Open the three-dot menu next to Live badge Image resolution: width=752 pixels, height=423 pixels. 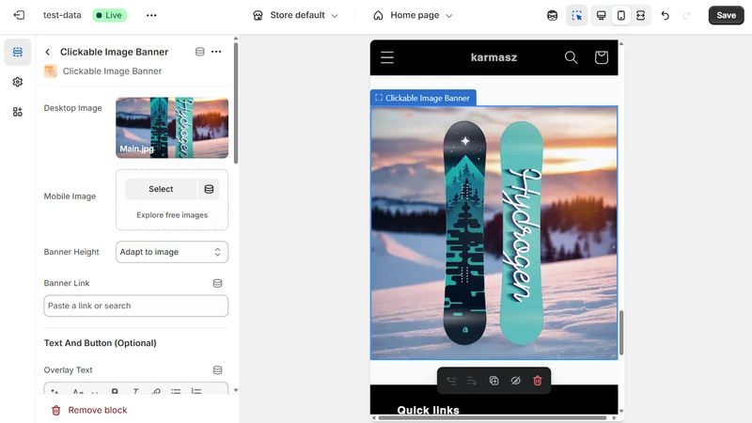(151, 15)
